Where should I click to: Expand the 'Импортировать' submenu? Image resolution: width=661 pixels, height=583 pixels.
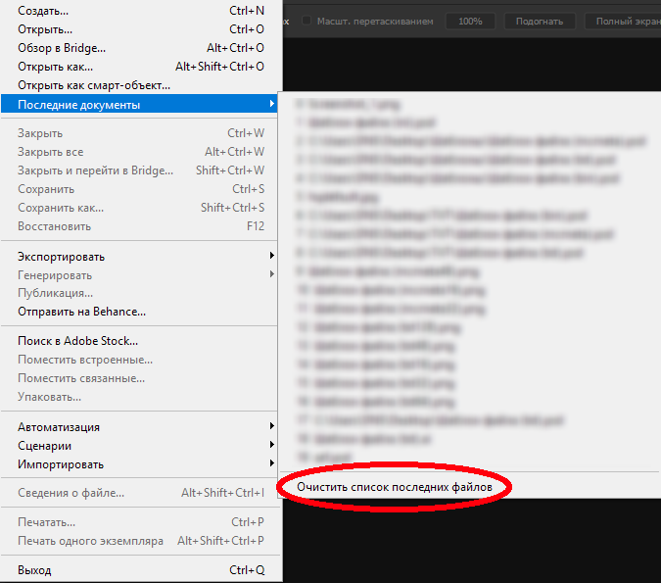pos(139,464)
